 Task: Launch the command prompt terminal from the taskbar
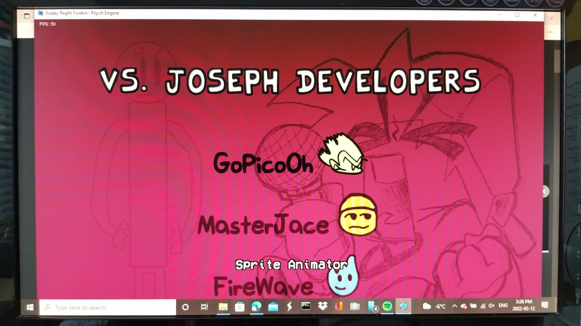click(305, 307)
